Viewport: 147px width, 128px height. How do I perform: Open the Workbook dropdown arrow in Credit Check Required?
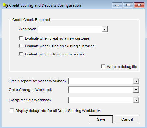[105, 29]
